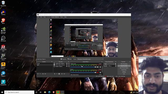Move scene down with the Scenes arrow

[45, 74]
